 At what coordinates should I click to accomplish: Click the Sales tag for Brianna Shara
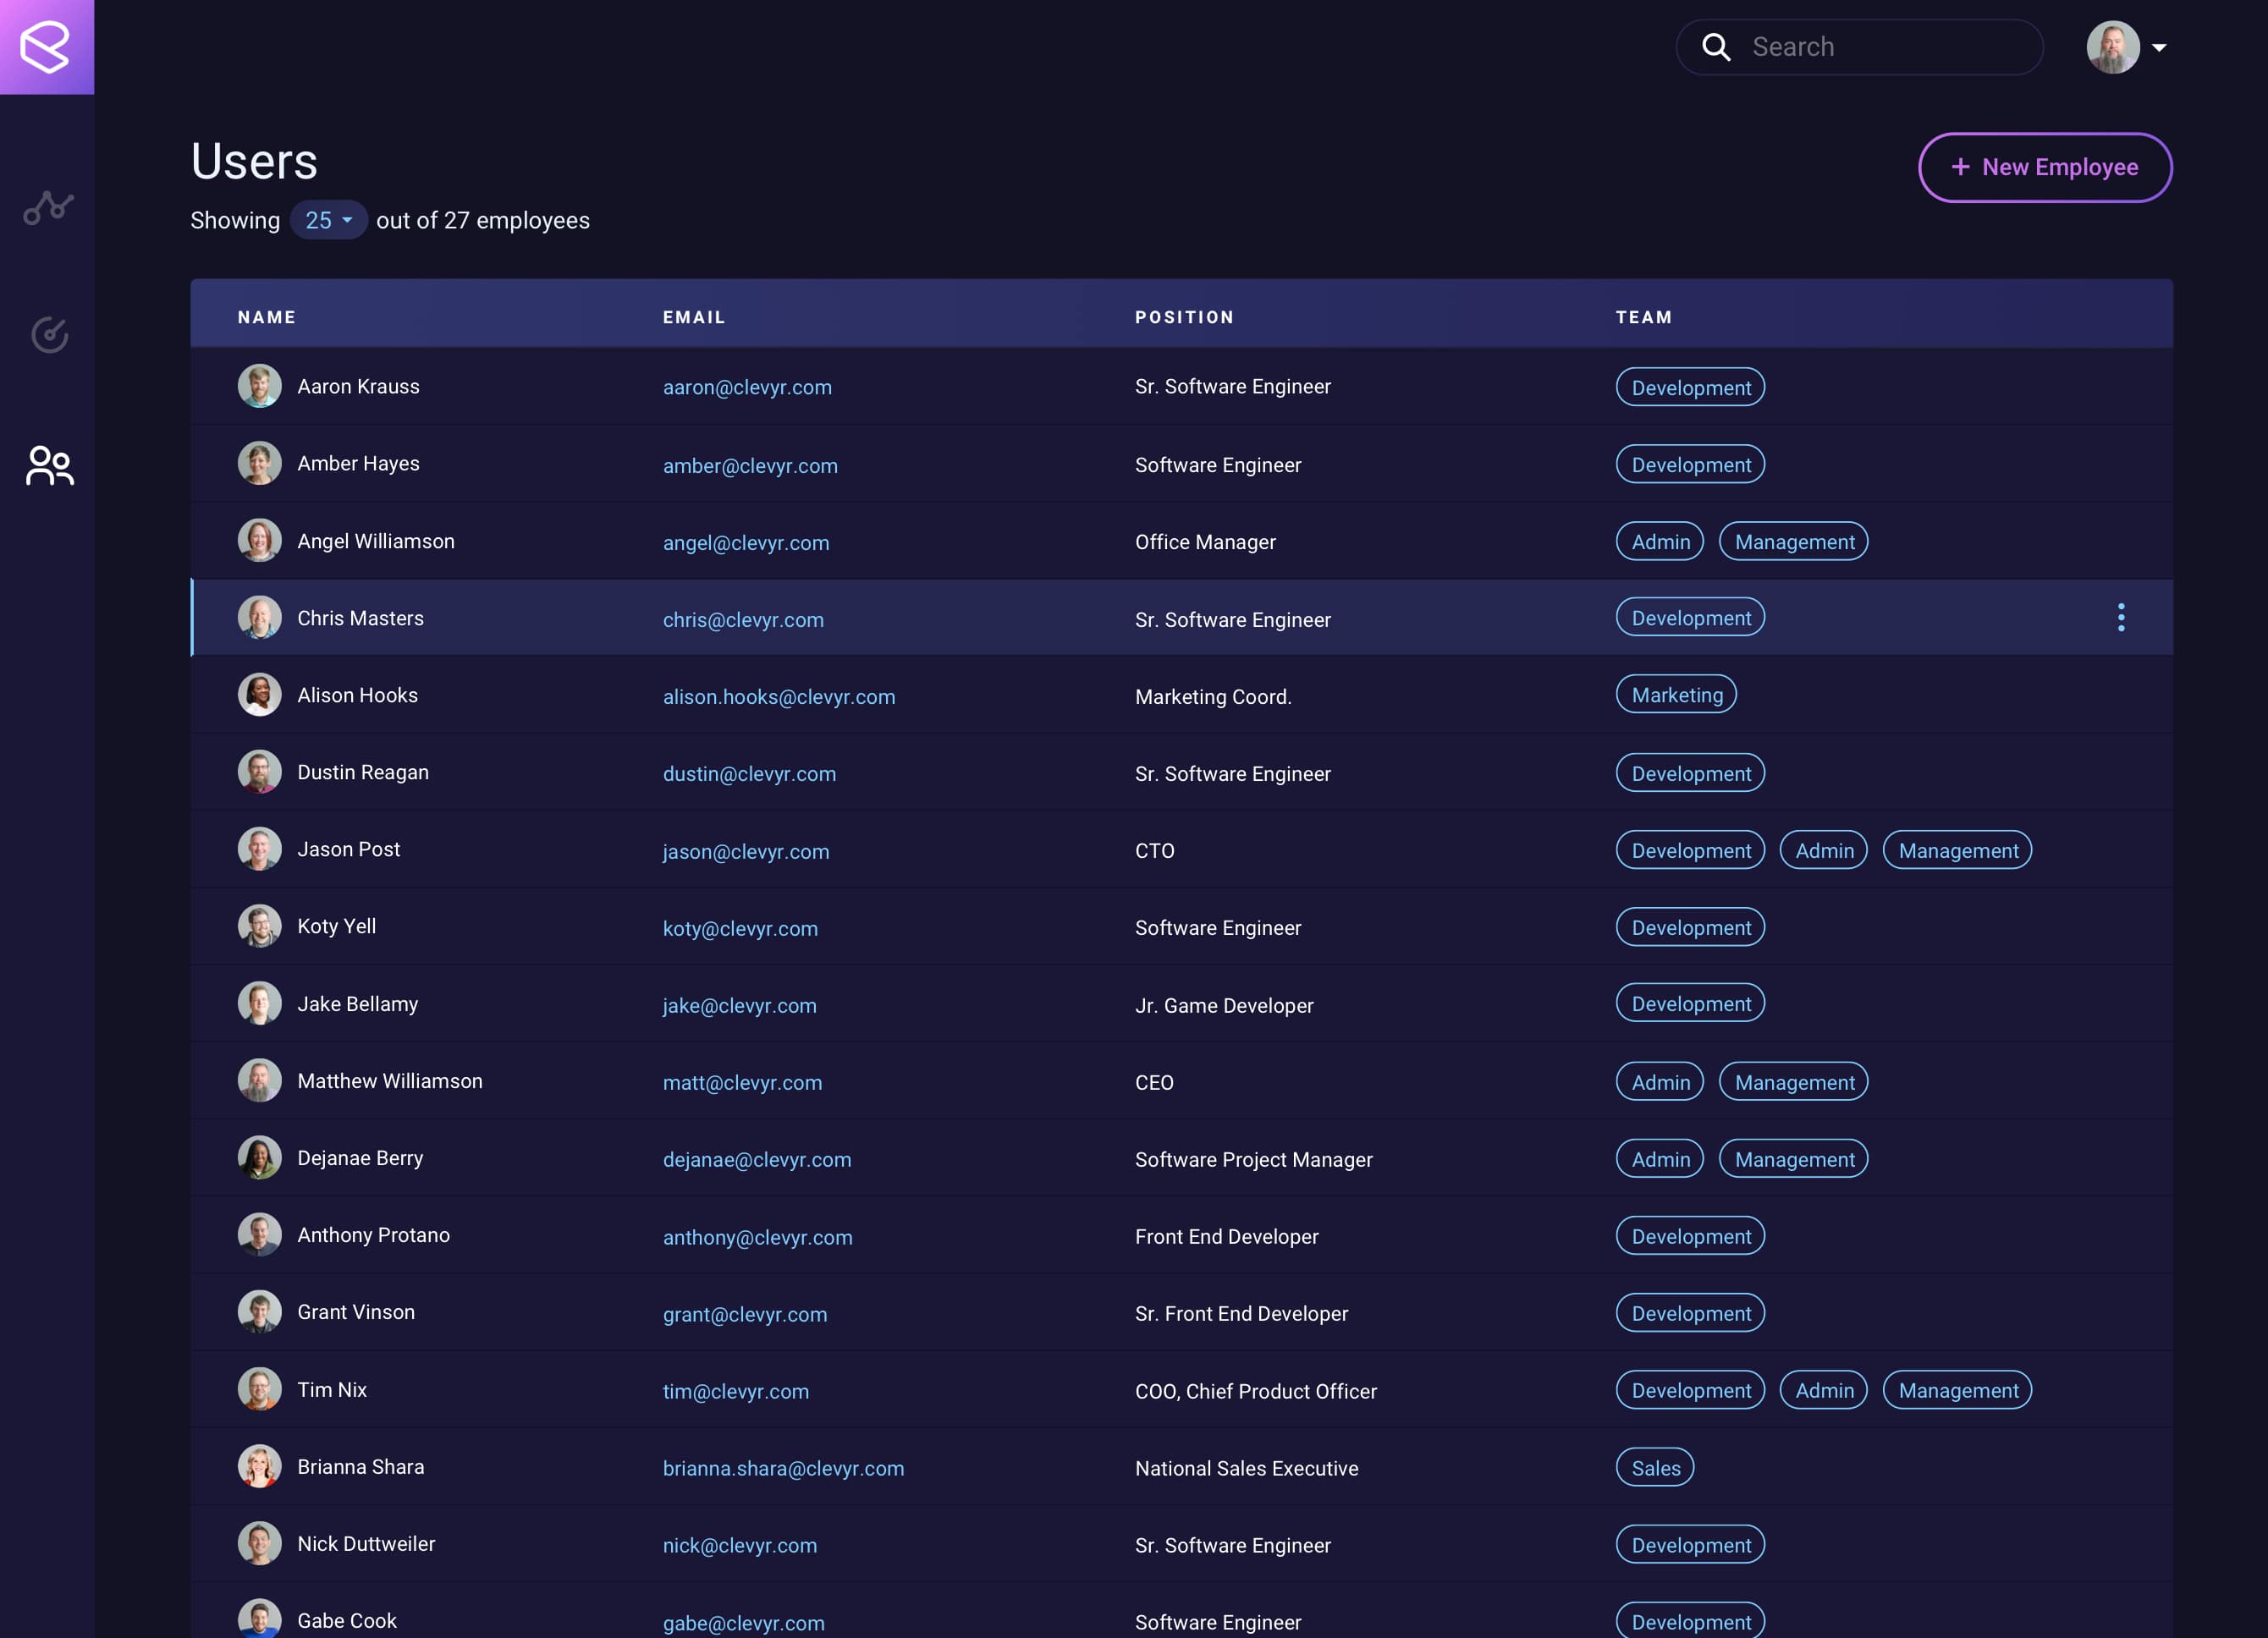click(1654, 1467)
